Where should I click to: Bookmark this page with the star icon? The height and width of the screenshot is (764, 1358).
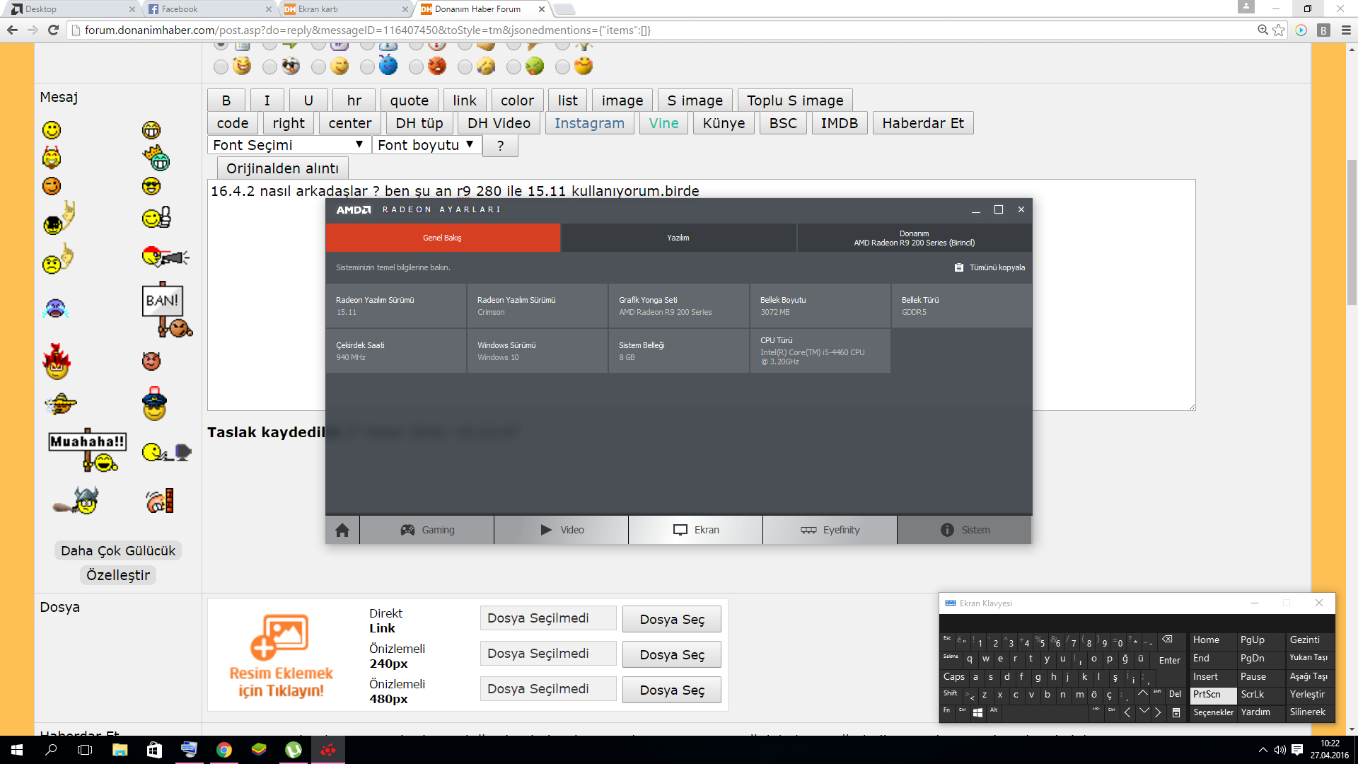pos(1279,30)
